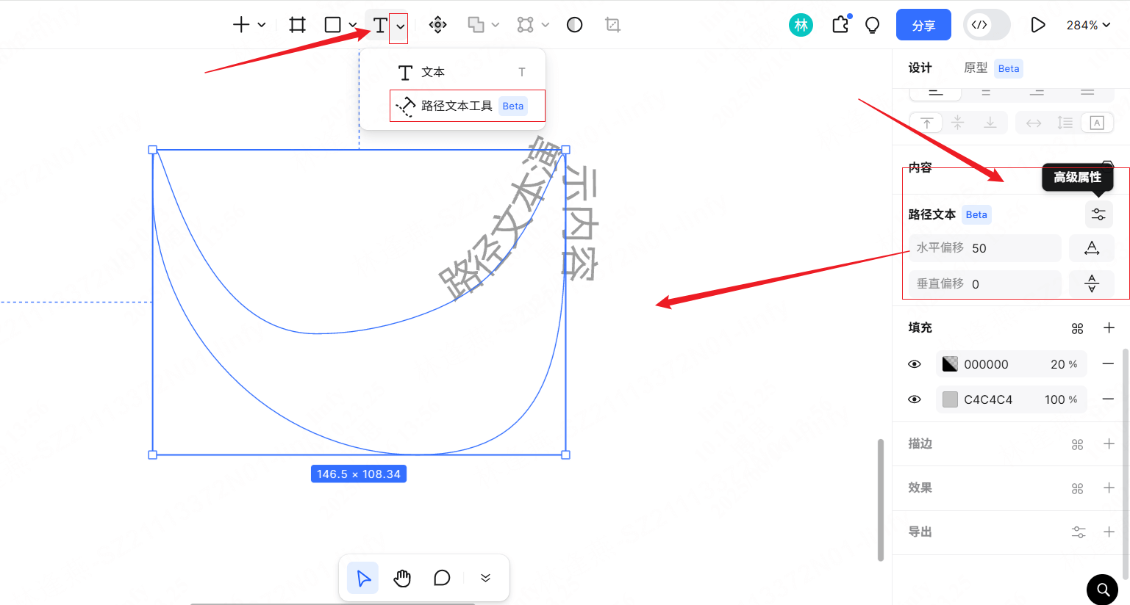Hide the C4C4C4 fill layer
Viewport: 1130px width, 605px height.
[x=915, y=399]
